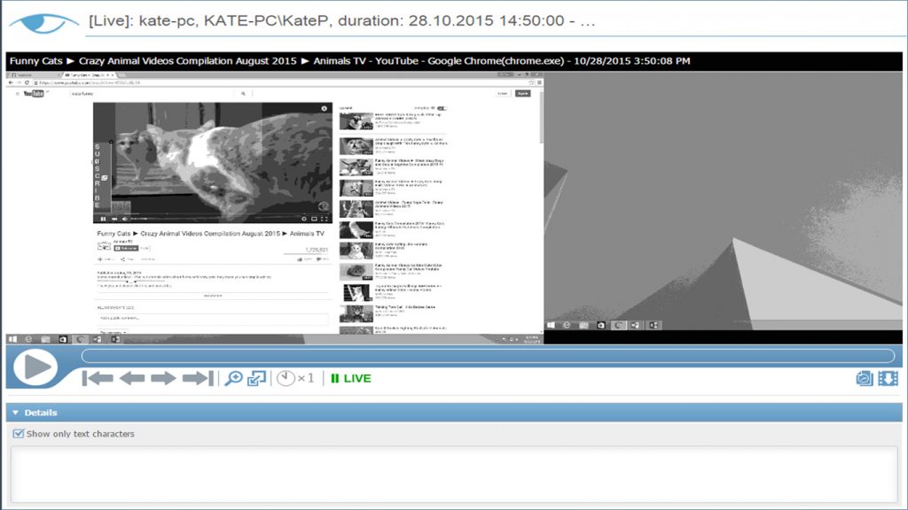908x510 pixels.
Task: Open the magnifier zoom tool
Action: coord(233,378)
